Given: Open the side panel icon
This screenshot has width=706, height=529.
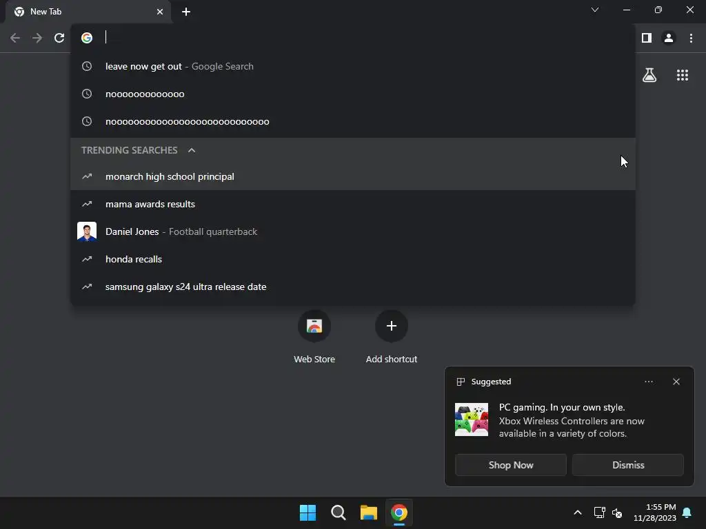Looking at the screenshot, I should tap(647, 39).
